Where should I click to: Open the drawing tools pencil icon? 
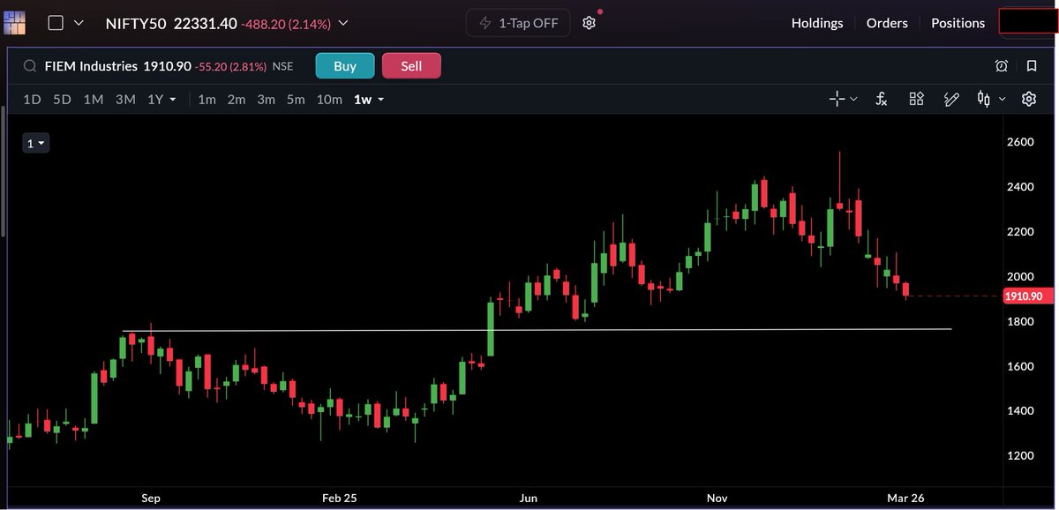[x=951, y=99]
